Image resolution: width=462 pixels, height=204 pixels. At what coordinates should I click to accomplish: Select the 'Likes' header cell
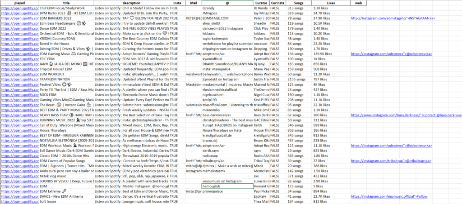point(331,3)
